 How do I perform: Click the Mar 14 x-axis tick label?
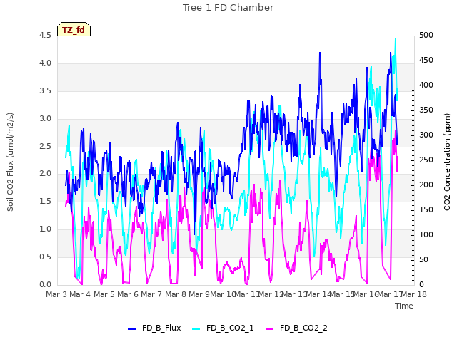coord(318,294)
